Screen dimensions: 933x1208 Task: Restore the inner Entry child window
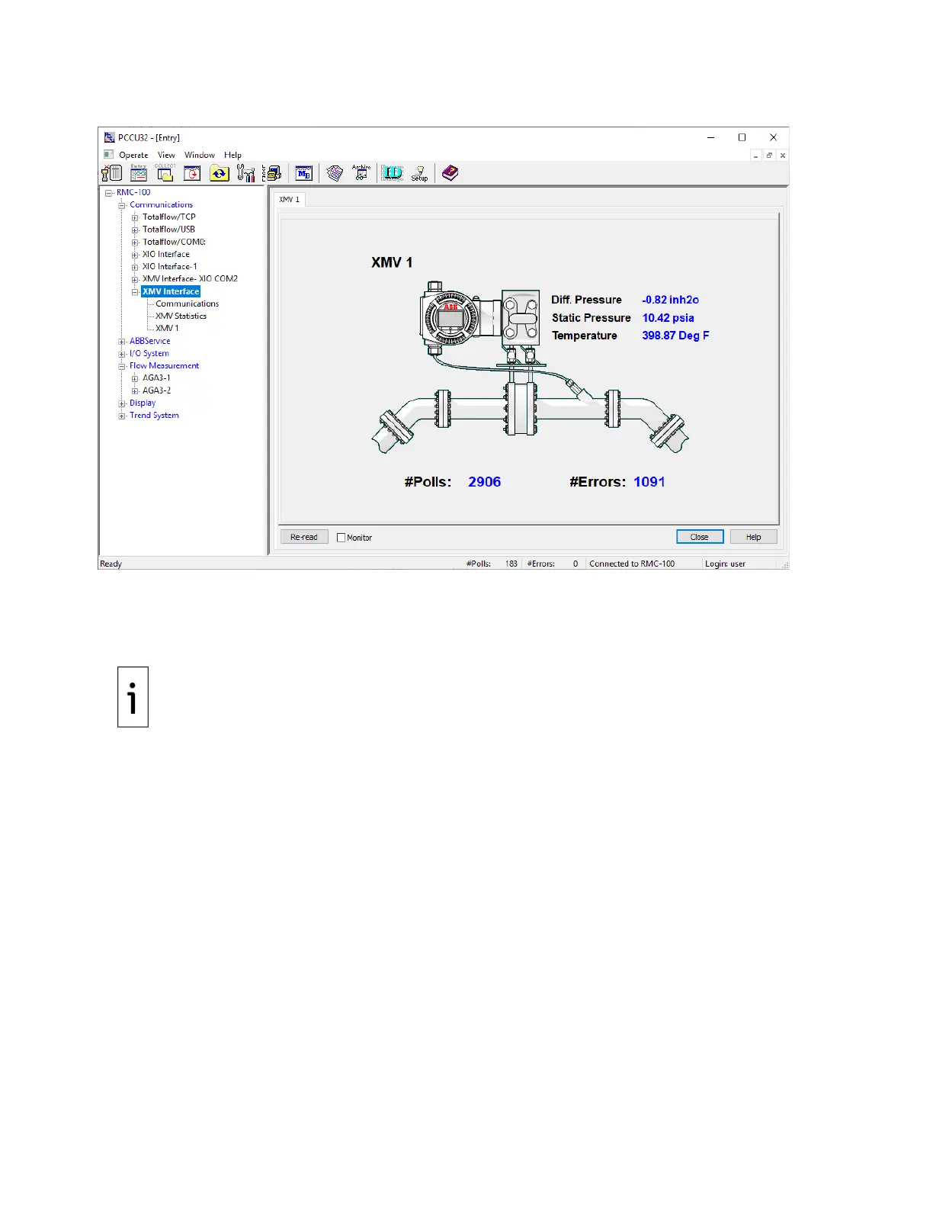click(x=769, y=156)
